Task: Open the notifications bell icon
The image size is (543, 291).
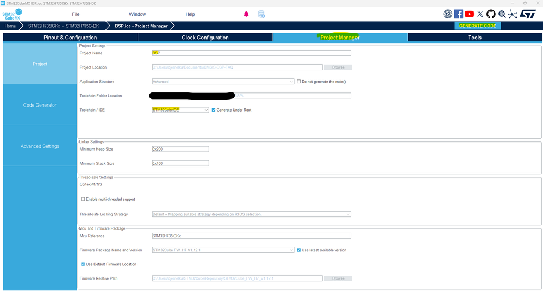Action: pos(246,14)
